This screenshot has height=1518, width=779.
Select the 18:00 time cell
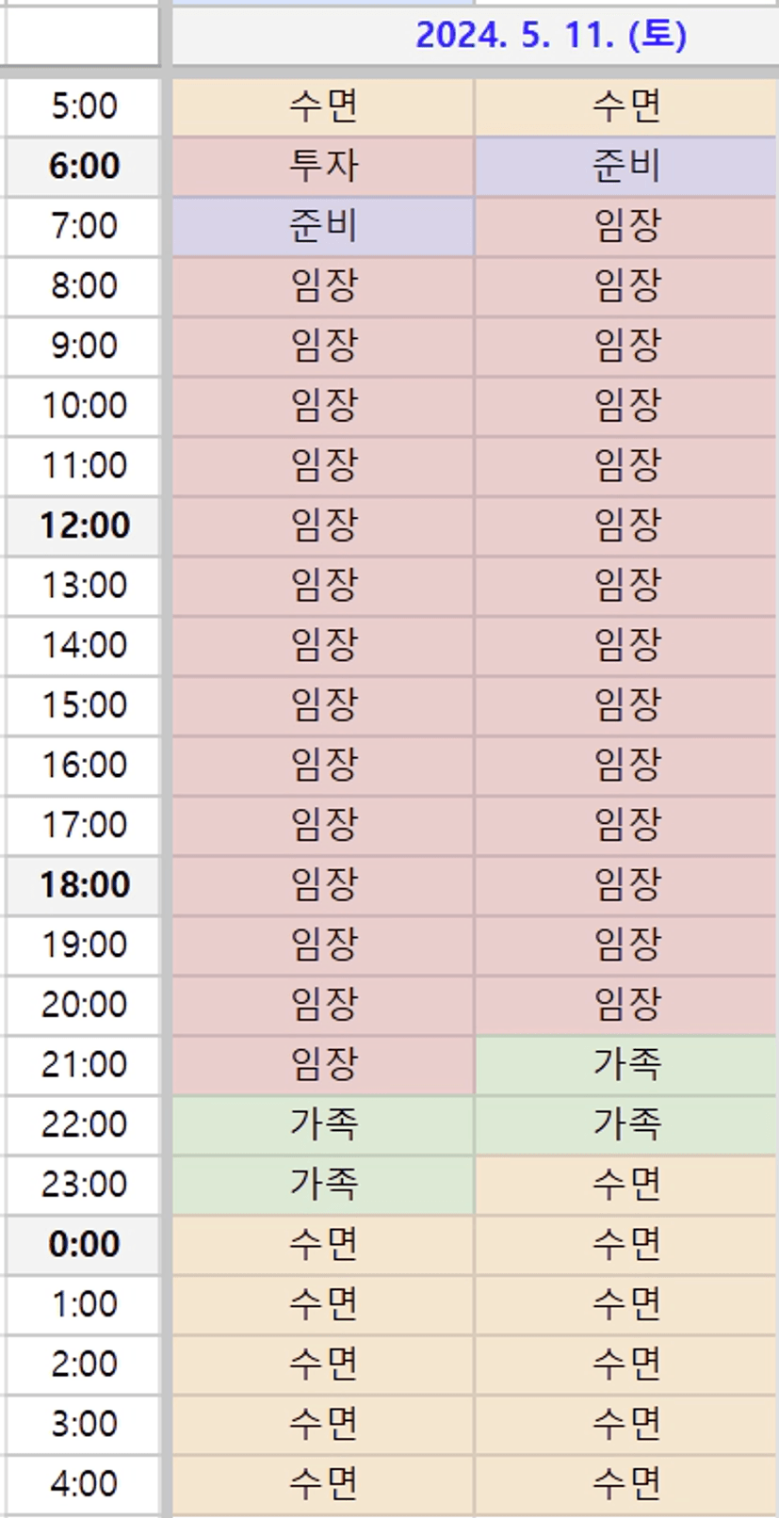pos(84,884)
